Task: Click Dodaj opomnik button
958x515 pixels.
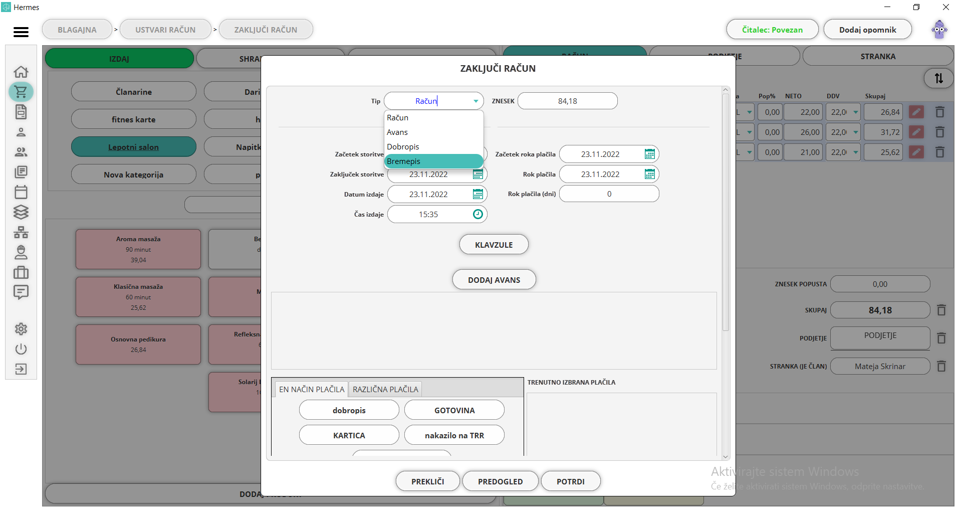Action: [867, 30]
